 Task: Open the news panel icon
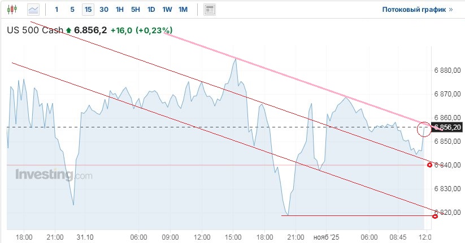click(x=210, y=10)
